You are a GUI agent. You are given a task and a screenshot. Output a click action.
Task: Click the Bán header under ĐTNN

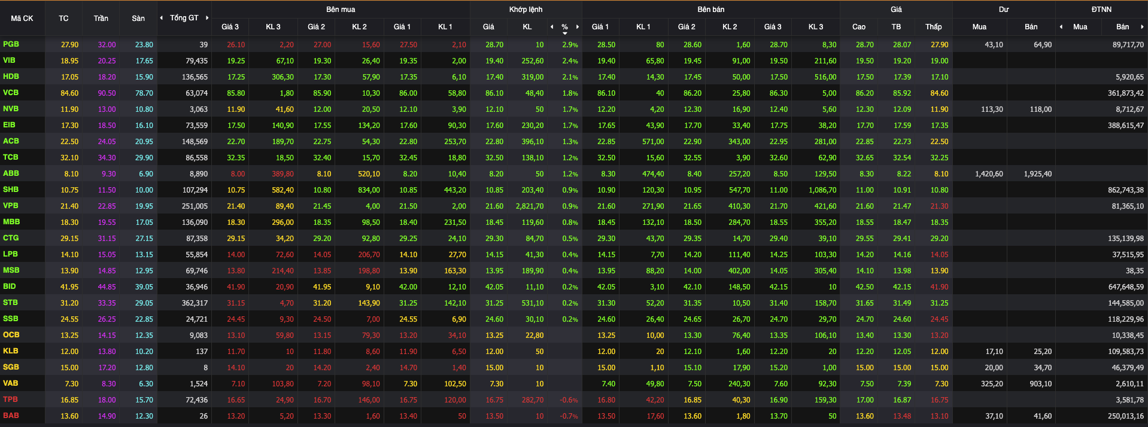pos(1122,27)
